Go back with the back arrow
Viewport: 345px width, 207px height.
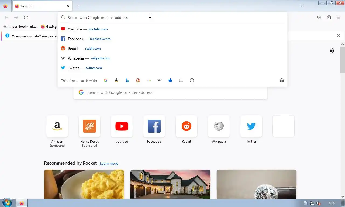click(6, 18)
